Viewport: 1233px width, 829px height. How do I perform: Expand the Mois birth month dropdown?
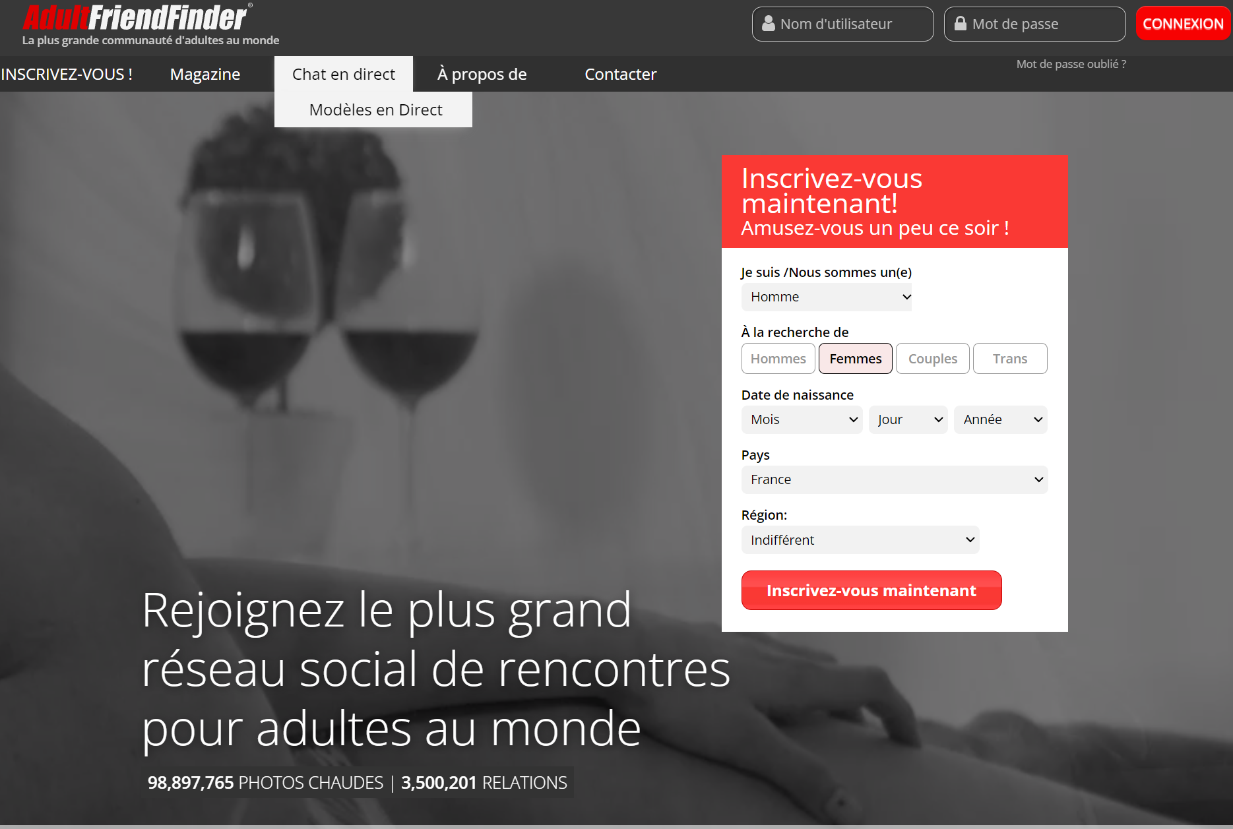802,419
